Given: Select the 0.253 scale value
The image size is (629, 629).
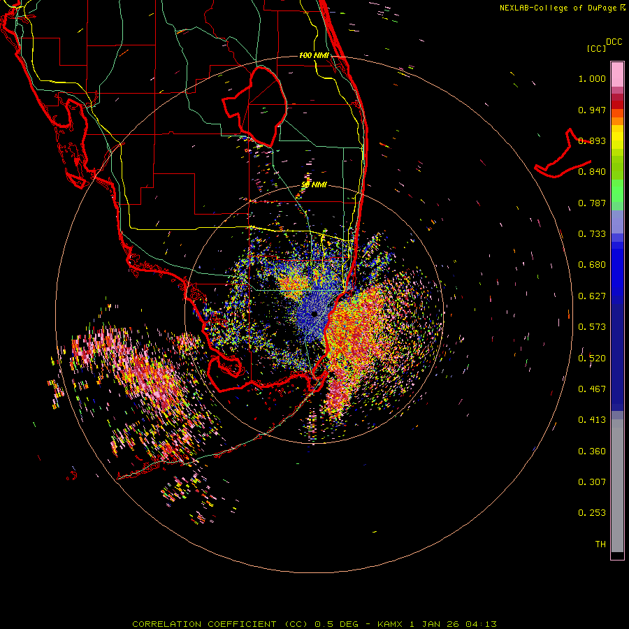Looking at the screenshot, I should point(592,513).
